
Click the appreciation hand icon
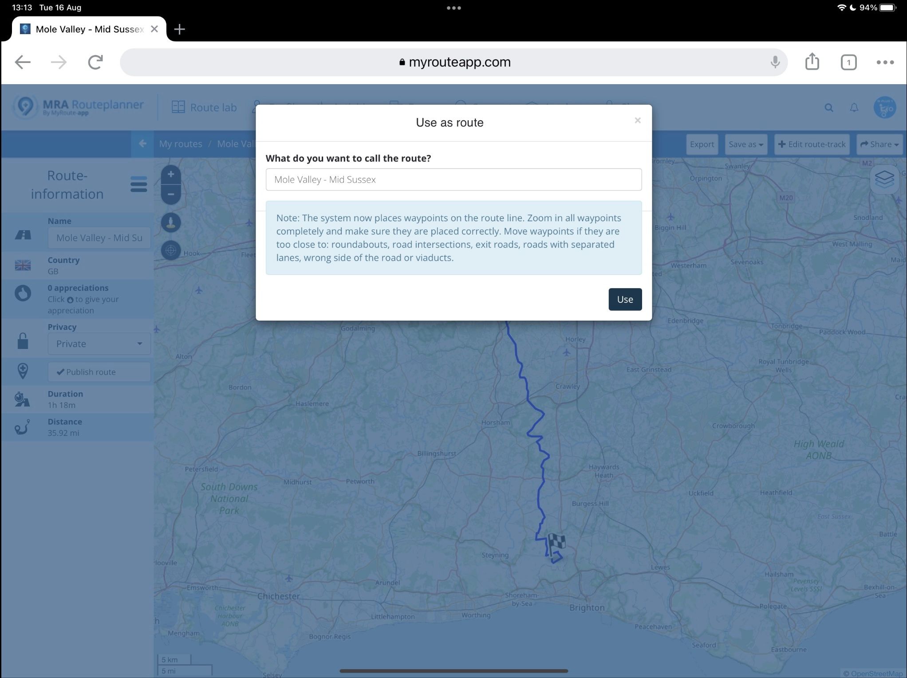tap(23, 293)
